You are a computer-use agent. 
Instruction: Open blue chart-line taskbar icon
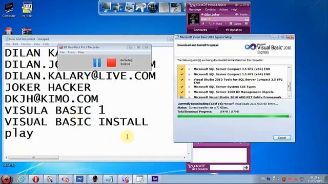click(80, 179)
